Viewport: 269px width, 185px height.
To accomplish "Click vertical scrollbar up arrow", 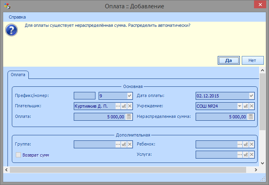I will (262, 70).
